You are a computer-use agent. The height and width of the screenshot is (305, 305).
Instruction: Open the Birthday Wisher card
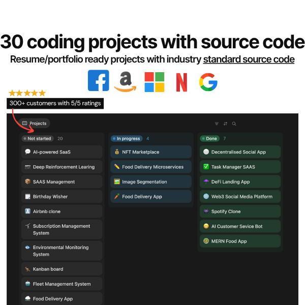[x=62, y=196]
